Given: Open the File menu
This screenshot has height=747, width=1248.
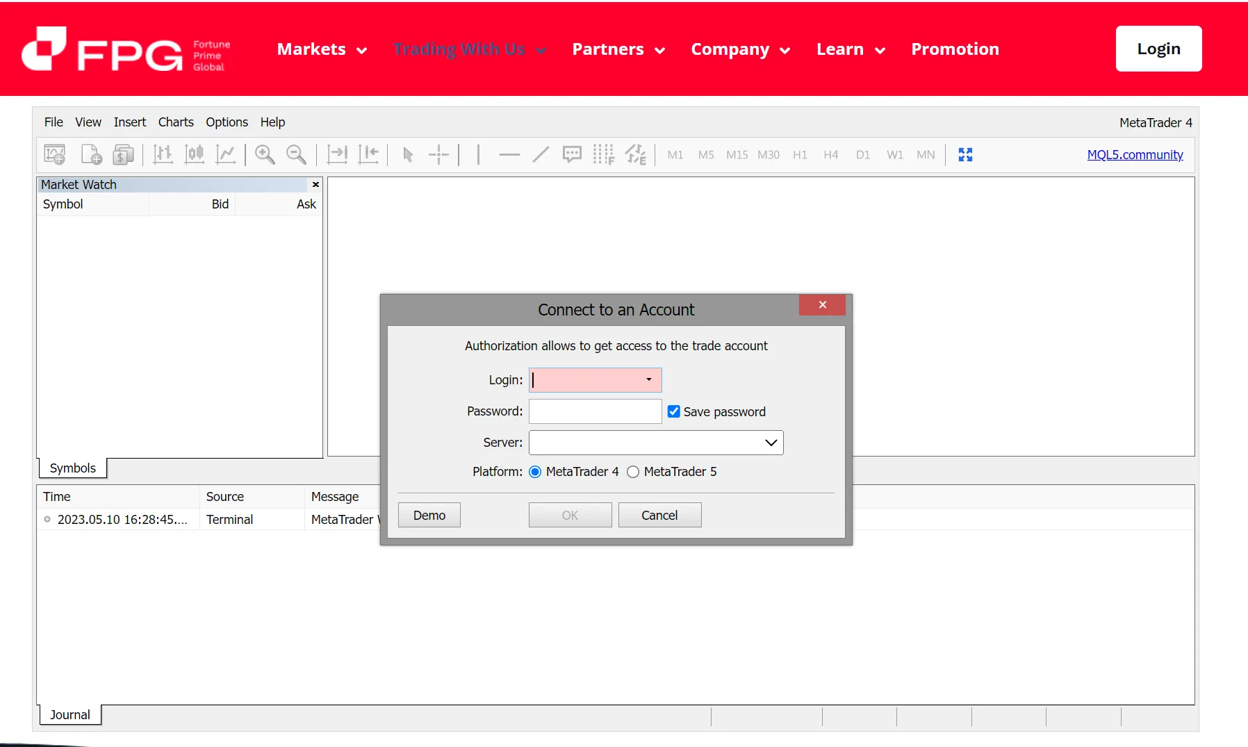Looking at the screenshot, I should point(54,122).
